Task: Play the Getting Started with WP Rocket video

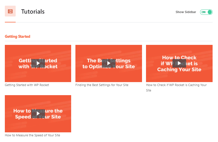Action: [x=38, y=63]
